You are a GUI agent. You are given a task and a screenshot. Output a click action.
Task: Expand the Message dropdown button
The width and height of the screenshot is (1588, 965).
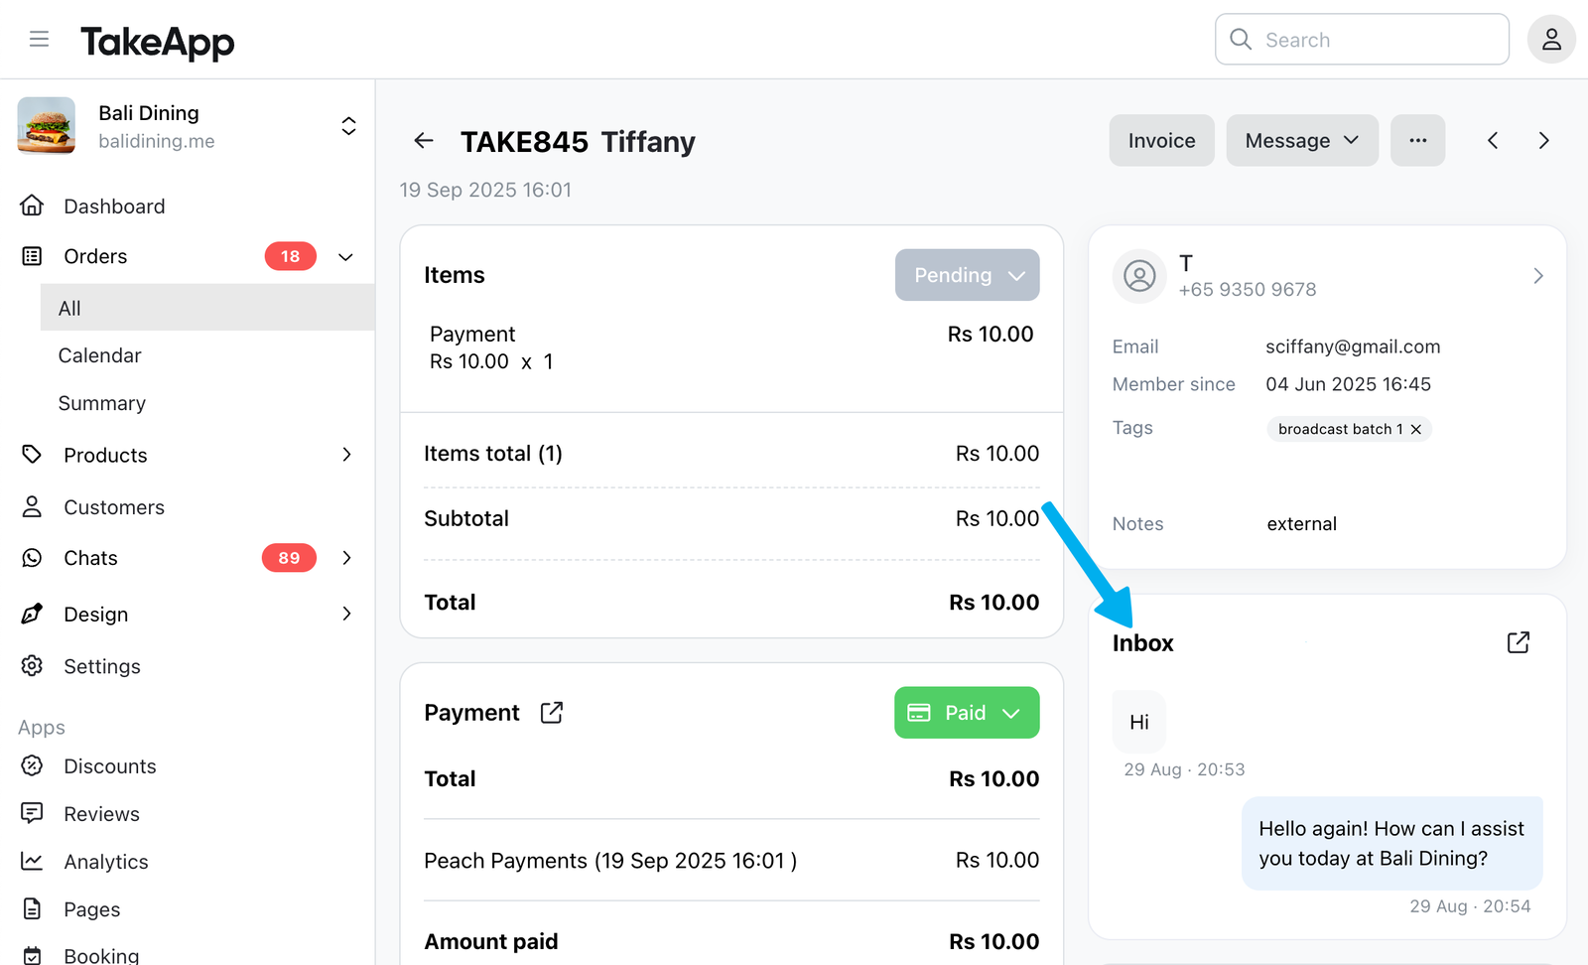(x=1302, y=140)
